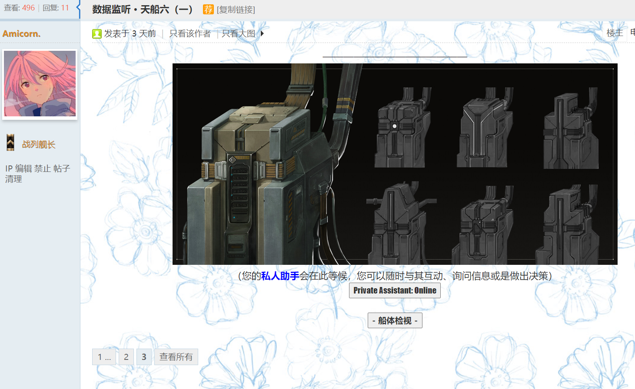The height and width of the screenshot is (389, 635).
Task: Open the Amicorn. username profile link
Action: tap(21, 33)
